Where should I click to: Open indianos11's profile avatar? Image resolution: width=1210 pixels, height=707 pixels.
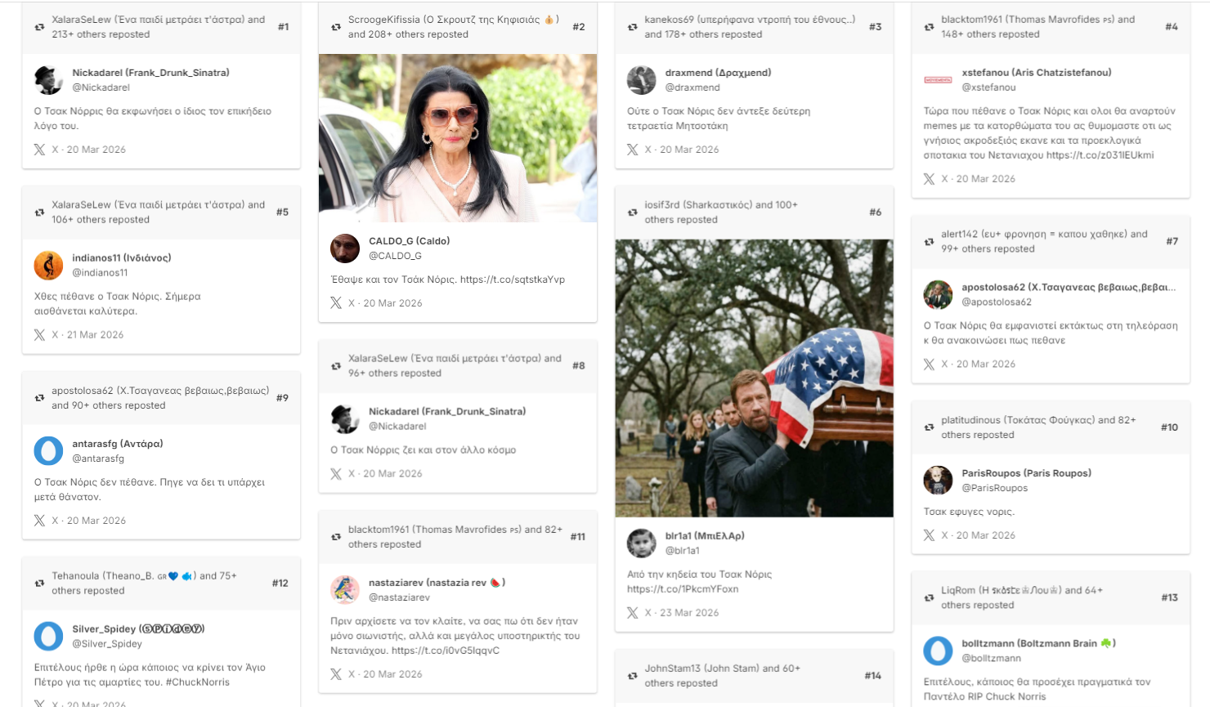click(48, 266)
